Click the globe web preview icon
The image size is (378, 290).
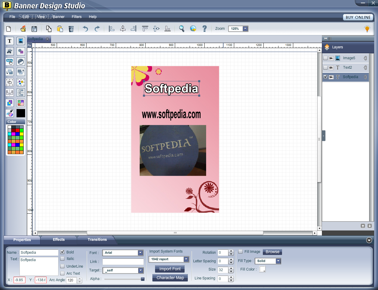pyautogui.click(x=193, y=29)
